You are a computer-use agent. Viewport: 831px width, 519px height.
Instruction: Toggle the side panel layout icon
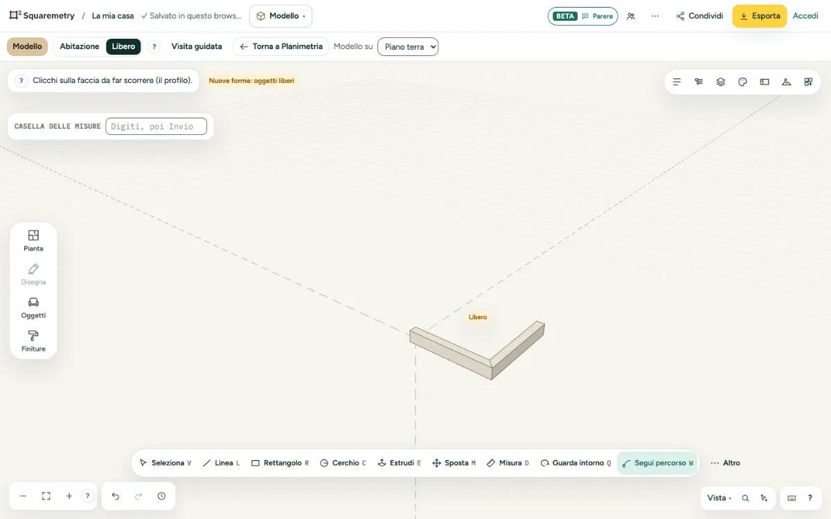click(765, 82)
